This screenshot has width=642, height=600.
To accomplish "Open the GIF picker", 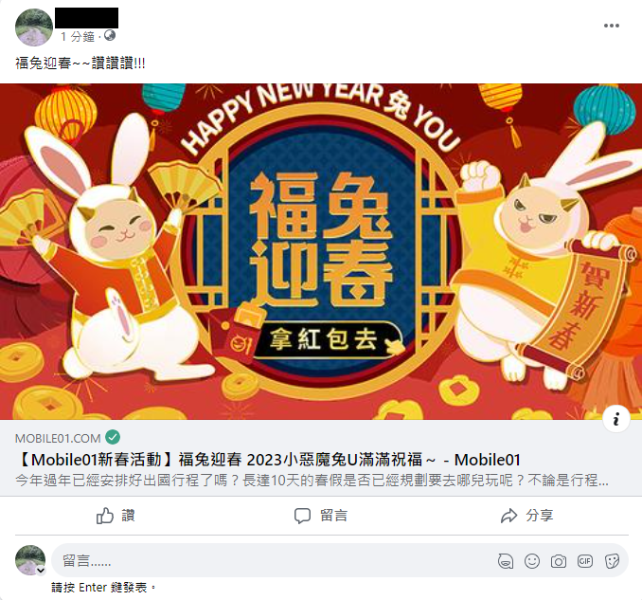I will (x=584, y=561).
